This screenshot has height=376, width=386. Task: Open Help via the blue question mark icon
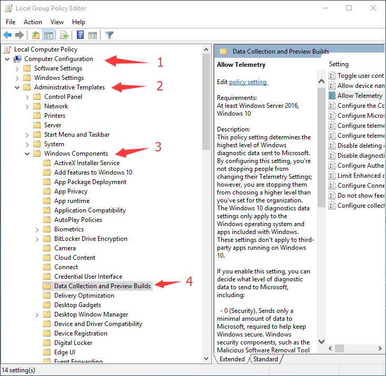coord(80,35)
